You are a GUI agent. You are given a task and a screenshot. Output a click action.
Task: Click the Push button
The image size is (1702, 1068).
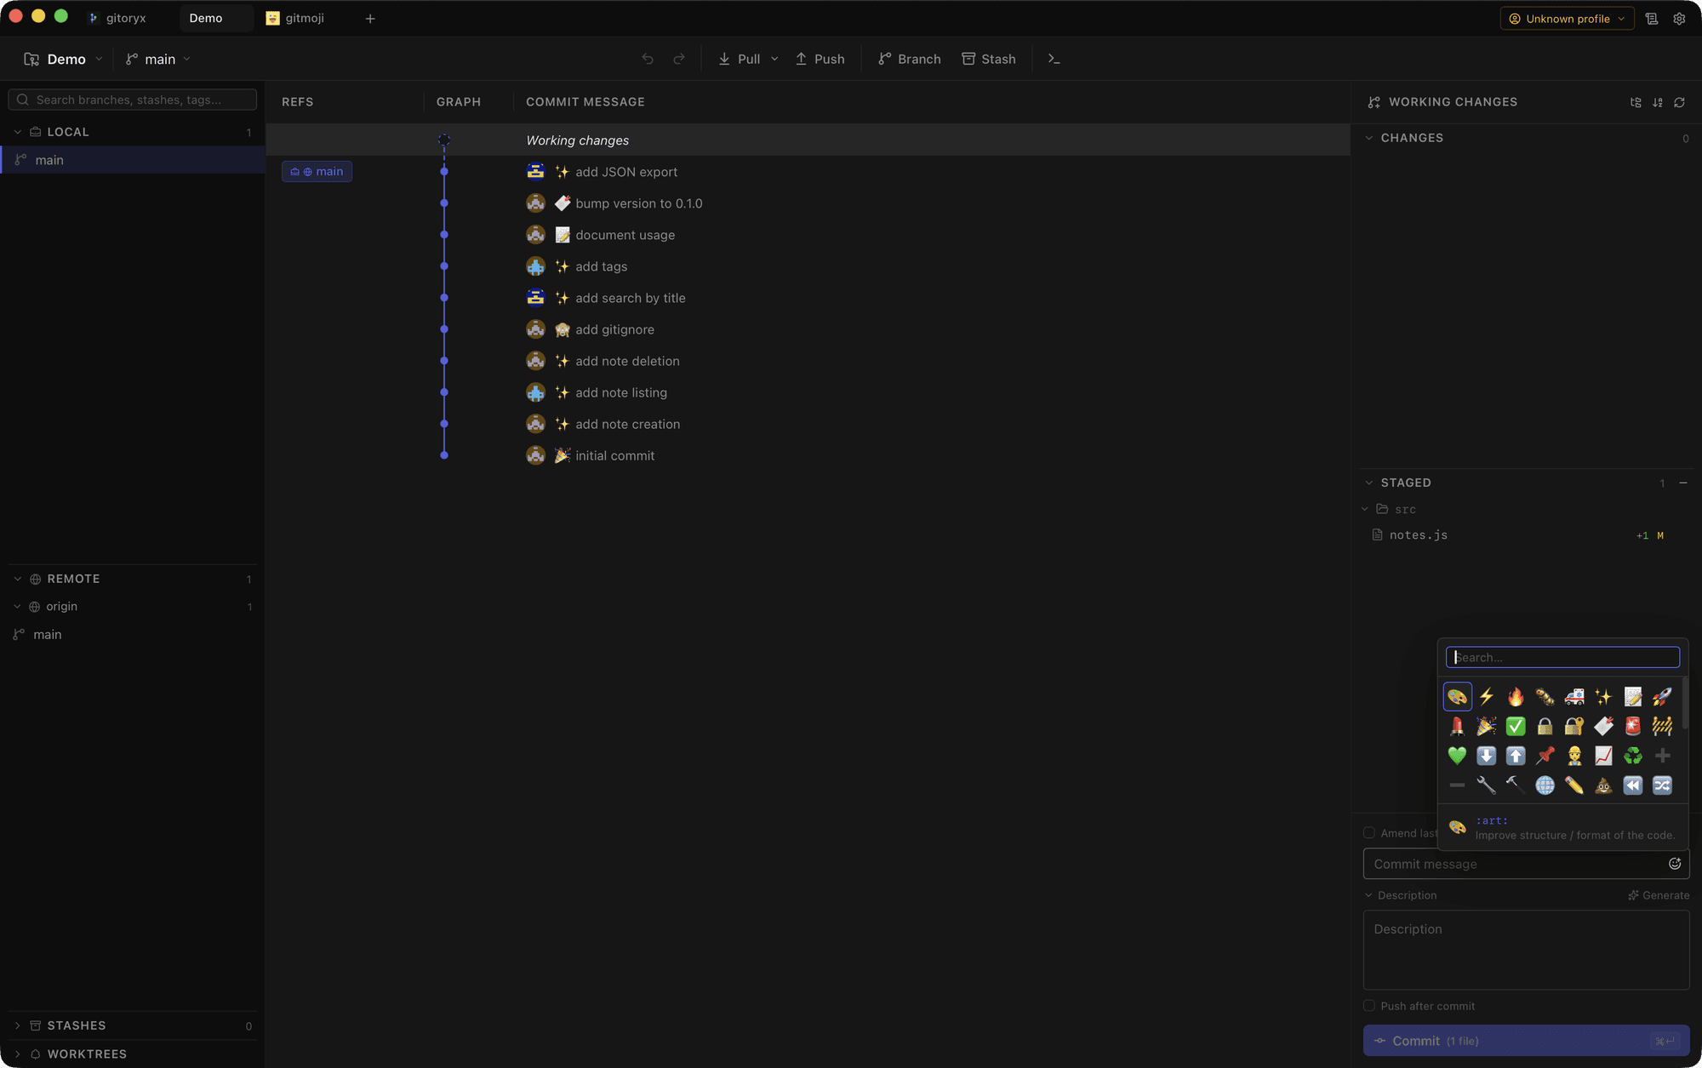pyautogui.click(x=820, y=59)
